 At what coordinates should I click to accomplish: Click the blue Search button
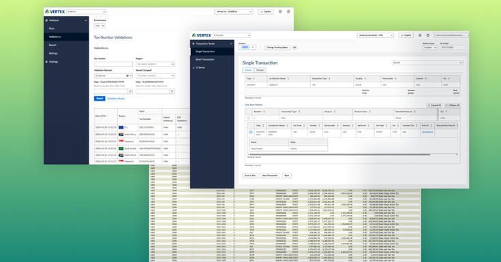pos(100,98)
